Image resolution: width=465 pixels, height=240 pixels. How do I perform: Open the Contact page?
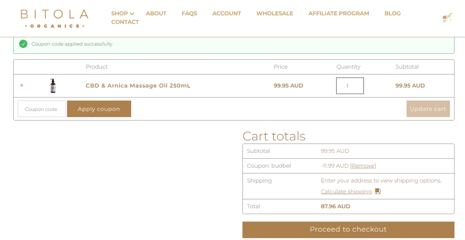click(125, 22)
